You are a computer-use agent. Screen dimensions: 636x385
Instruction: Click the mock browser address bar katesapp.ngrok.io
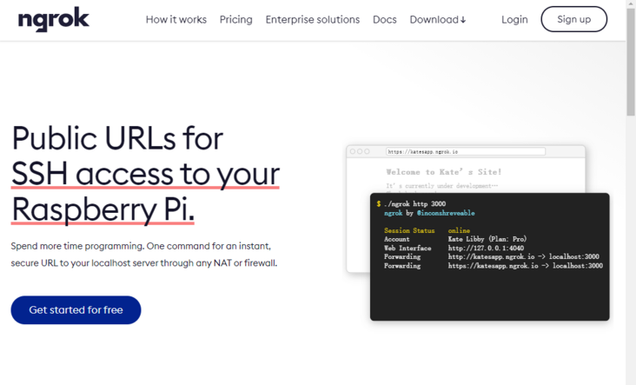pos(466,151)
